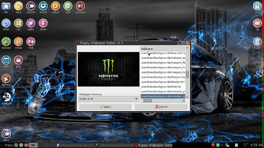Switch to the SimpleScreenRecorder taskbar entry
The image size is (264, 148).
click(x=114, y=145)
